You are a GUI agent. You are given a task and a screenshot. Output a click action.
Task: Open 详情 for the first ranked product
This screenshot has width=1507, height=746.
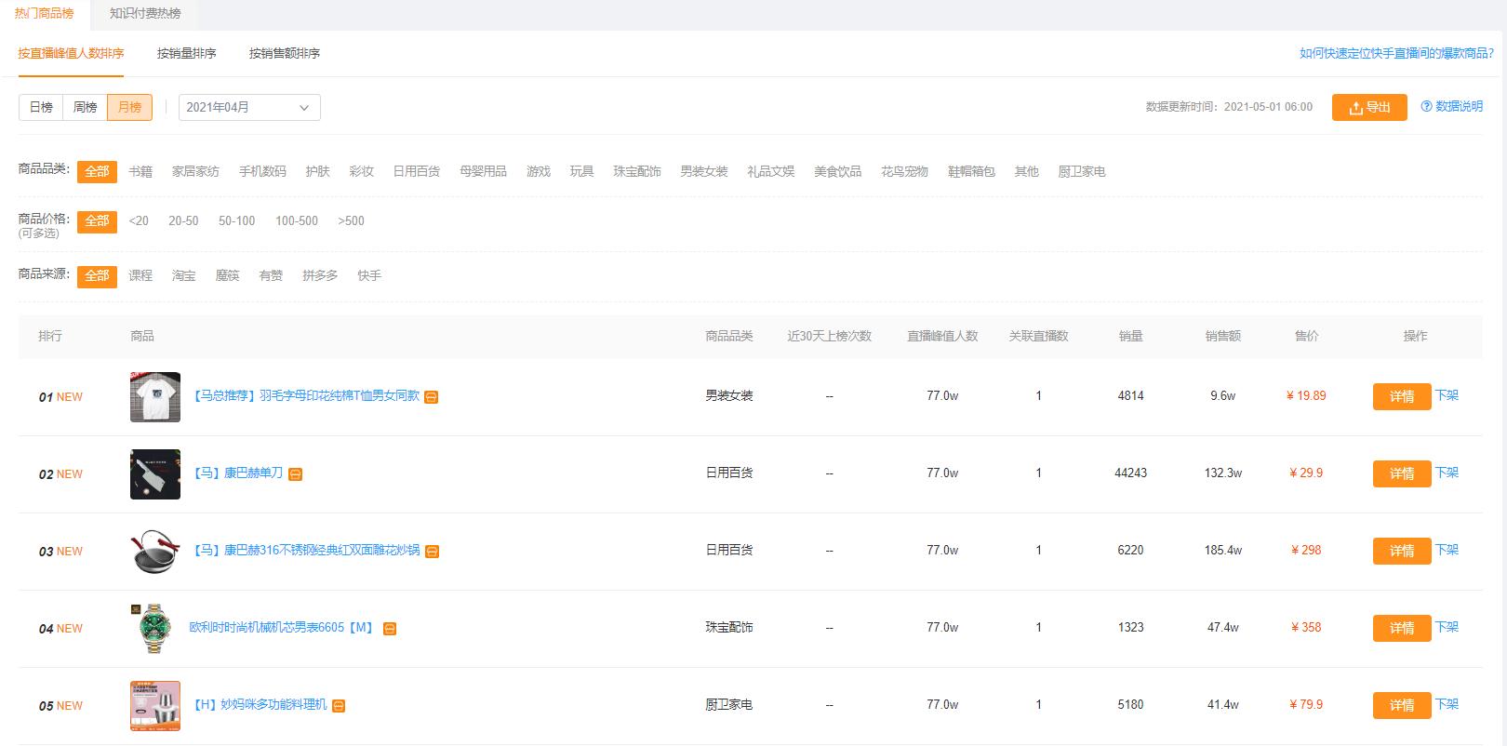1401,397
